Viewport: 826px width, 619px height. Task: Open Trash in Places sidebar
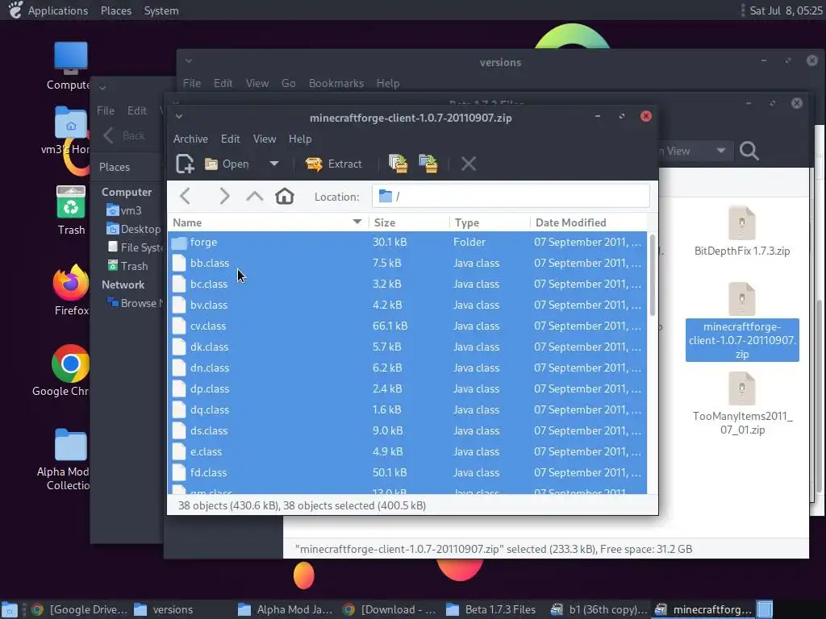(x=128, y=266)
